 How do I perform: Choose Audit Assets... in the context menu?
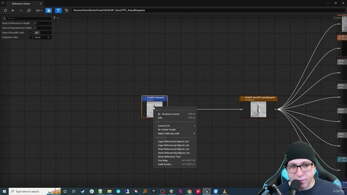click(x=175, y=164)
